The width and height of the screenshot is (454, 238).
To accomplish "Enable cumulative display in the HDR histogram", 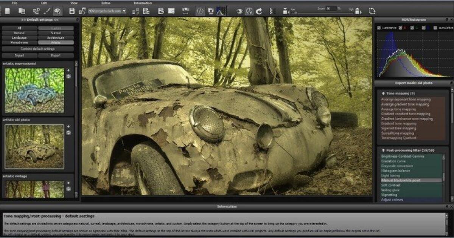I will click(x=435, y=28).
